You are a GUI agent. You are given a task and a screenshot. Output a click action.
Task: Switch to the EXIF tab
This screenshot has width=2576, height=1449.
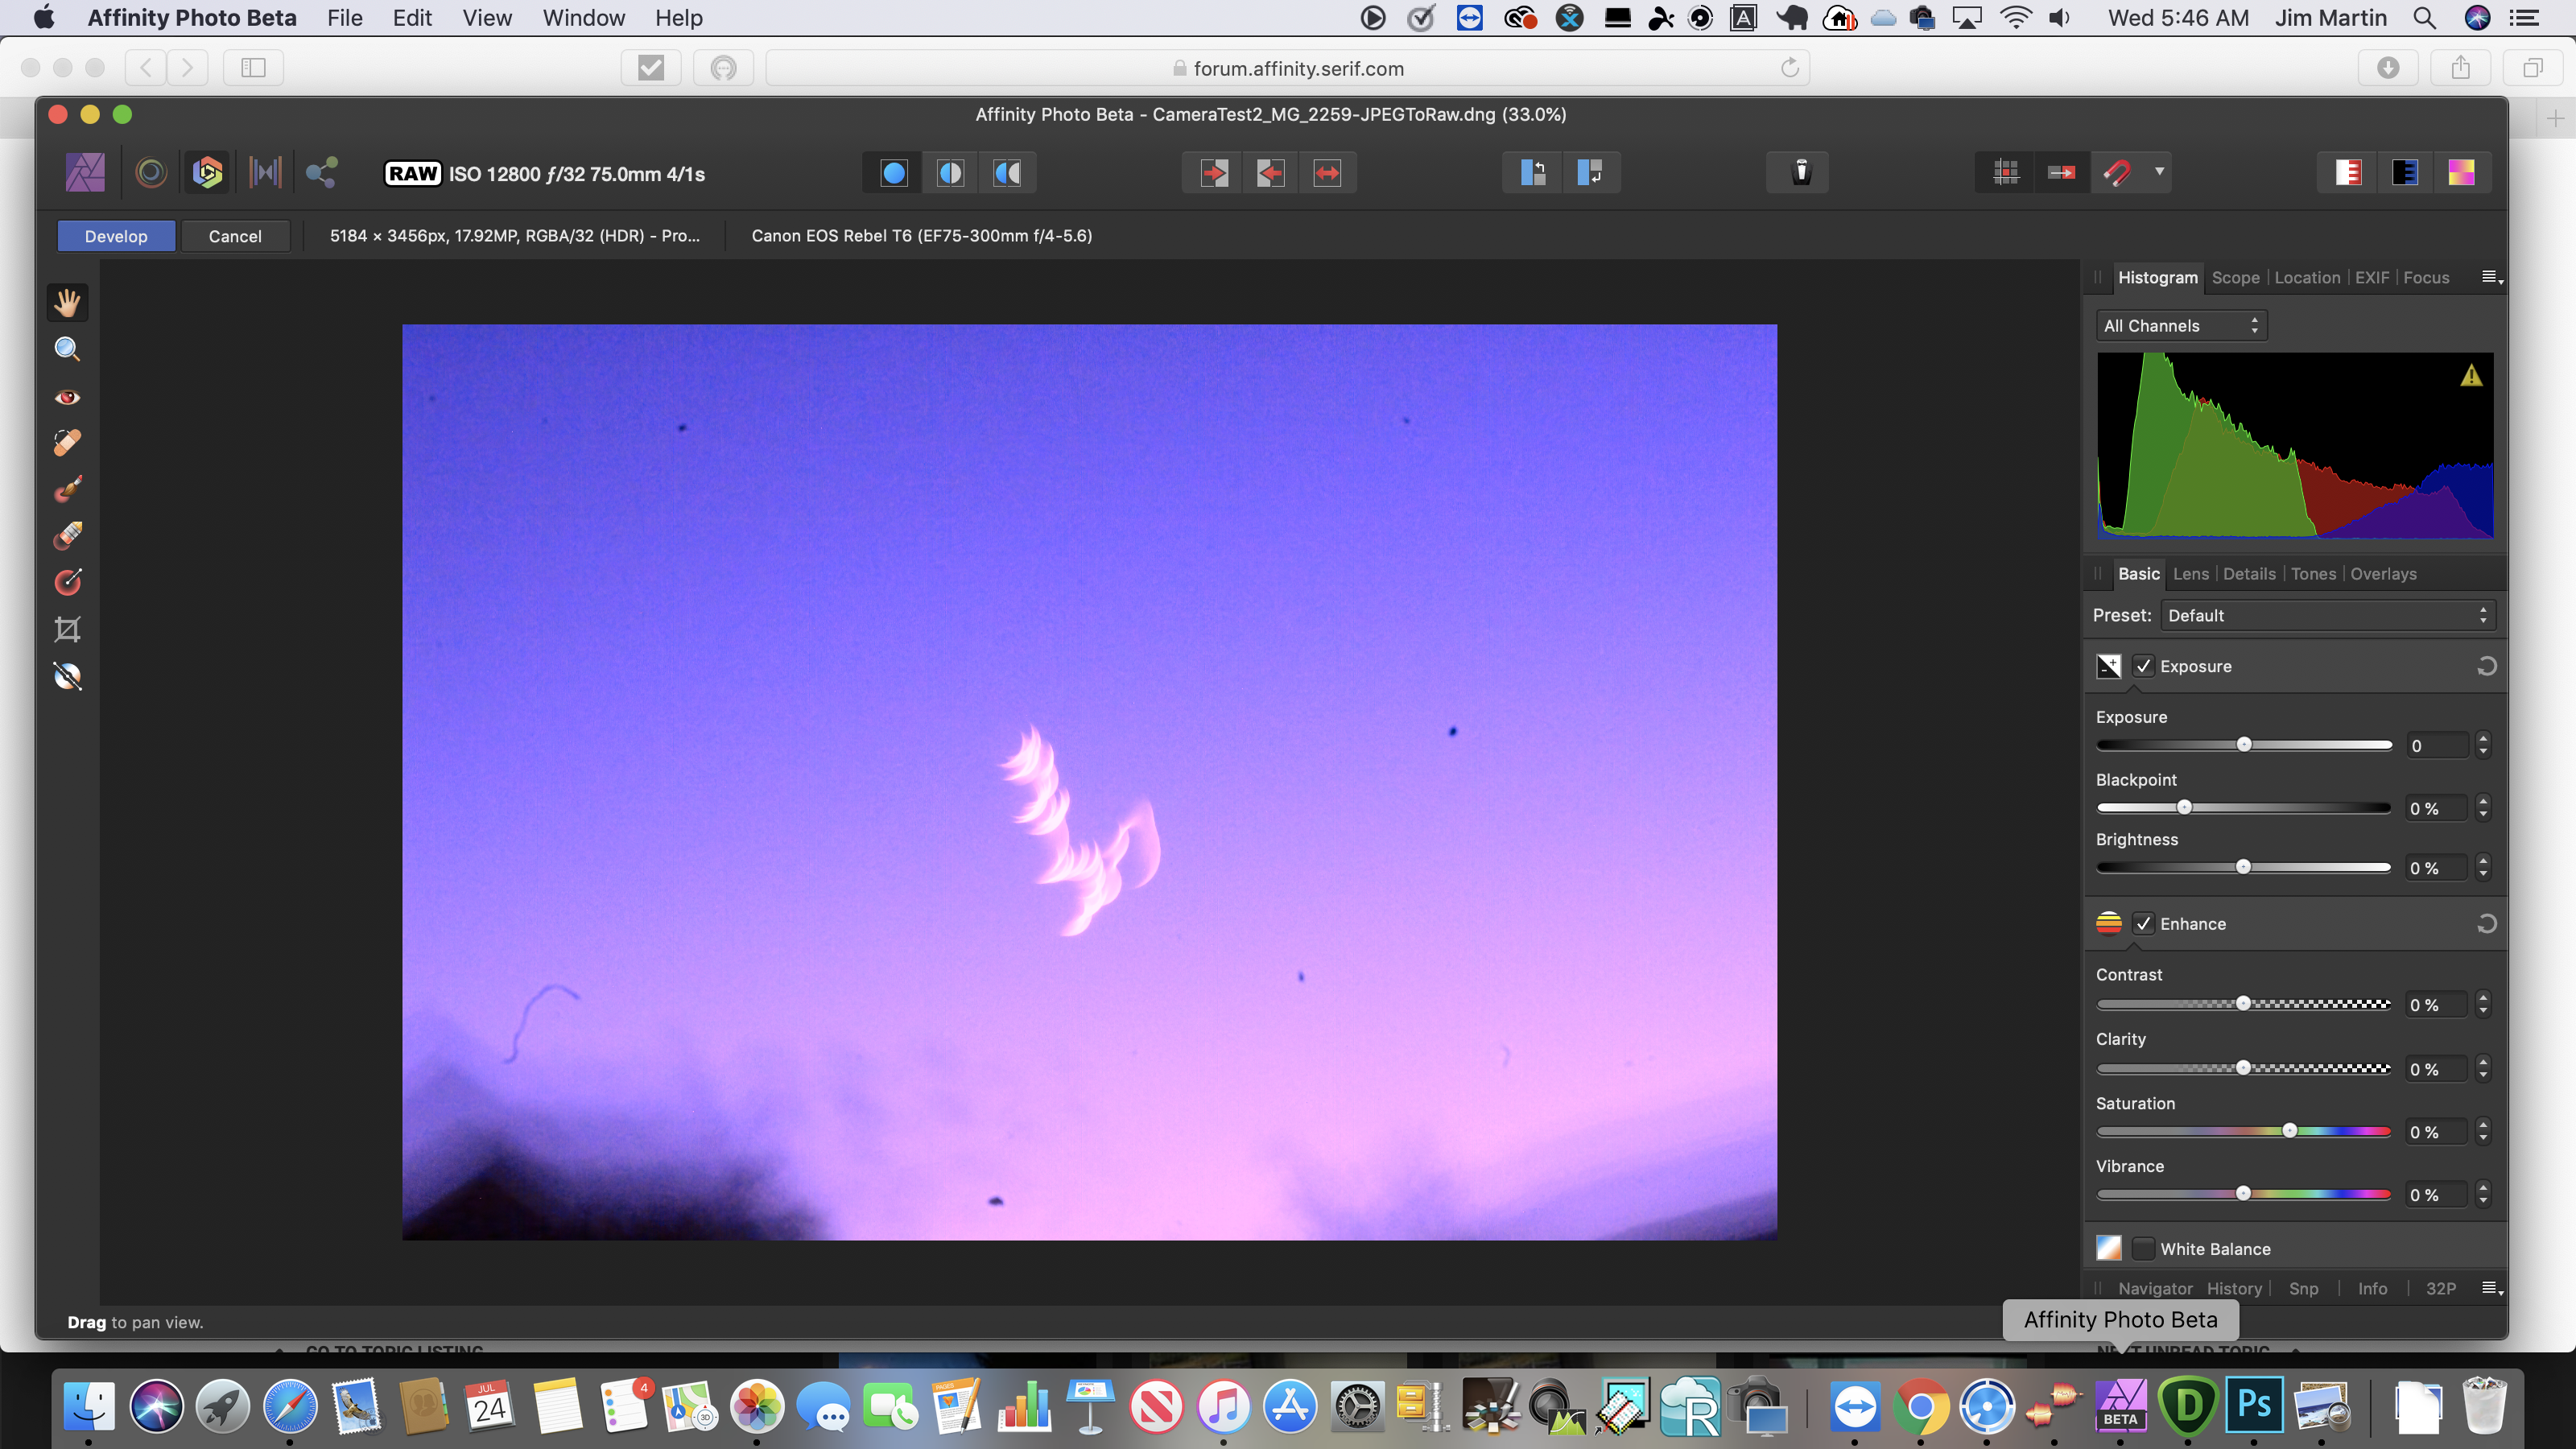pos(2372,278)
